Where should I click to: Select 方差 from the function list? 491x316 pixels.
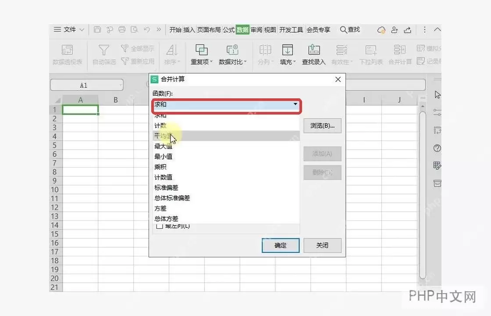pyautogui.click(x=226, y=208)
